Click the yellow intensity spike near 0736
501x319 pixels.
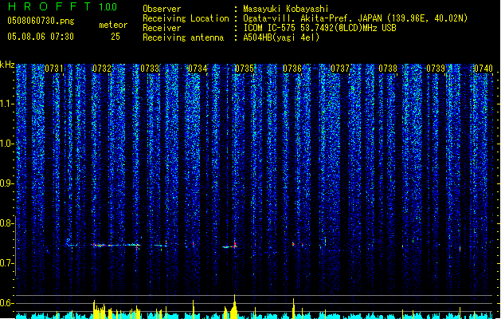click(x=293, y=309)
